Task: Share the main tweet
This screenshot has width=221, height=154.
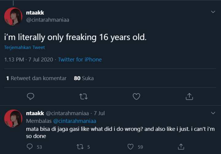Action: (189, 97)
